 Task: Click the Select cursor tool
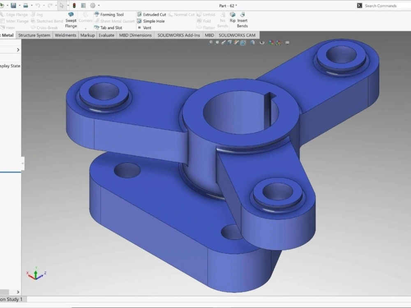62,5
